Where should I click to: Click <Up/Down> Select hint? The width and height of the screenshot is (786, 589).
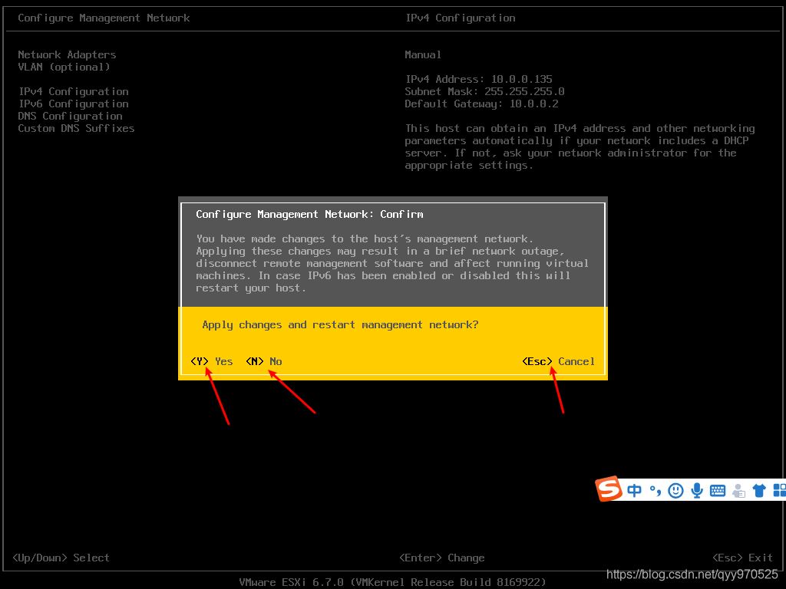(61, 558)
